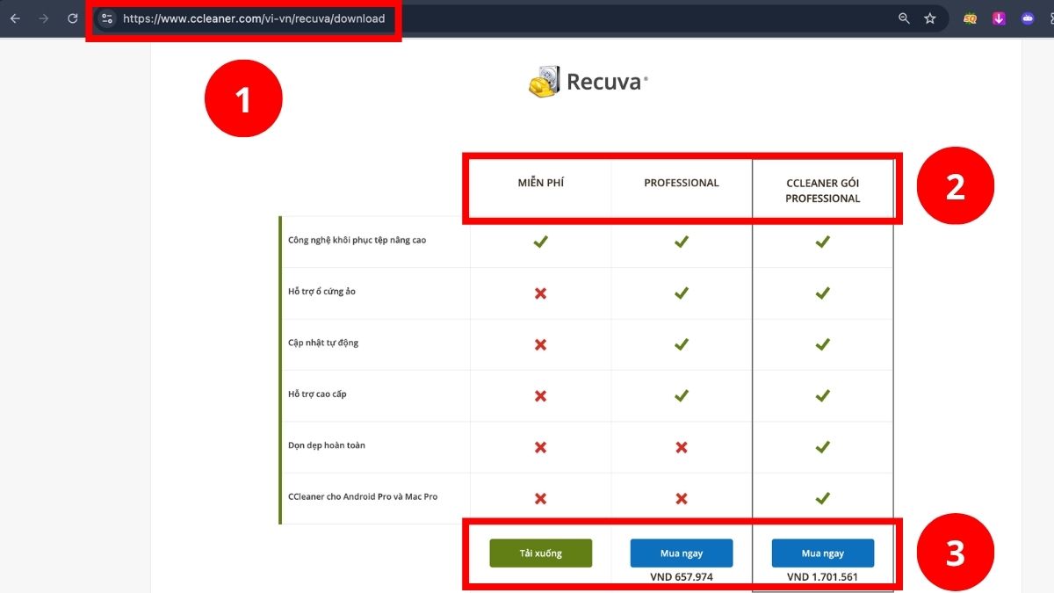Click CCleaner Gói checkmark for Công nghệ khôi phục
1054x593 pixels.
[x=823, y=242]
